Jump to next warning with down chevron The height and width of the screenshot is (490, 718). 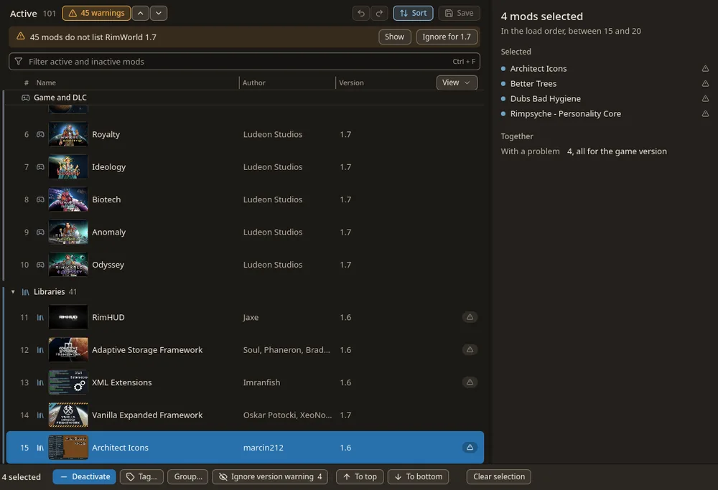click(159, 13)
